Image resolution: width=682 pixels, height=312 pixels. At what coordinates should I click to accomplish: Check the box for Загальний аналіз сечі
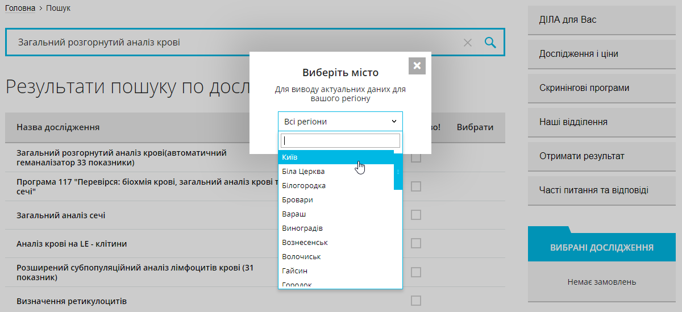[416, 215]
